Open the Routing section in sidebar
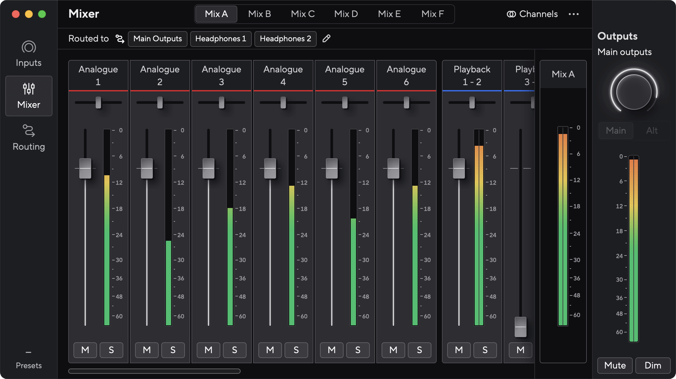Image resolution: width=676 pixels, height=379 pixels. tap(29, 138)
